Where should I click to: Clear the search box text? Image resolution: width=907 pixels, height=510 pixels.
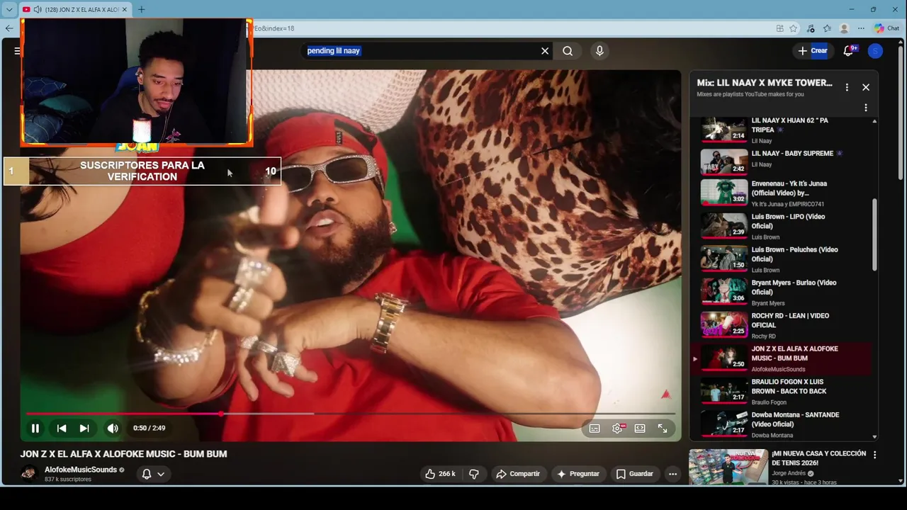pos(545,51)
